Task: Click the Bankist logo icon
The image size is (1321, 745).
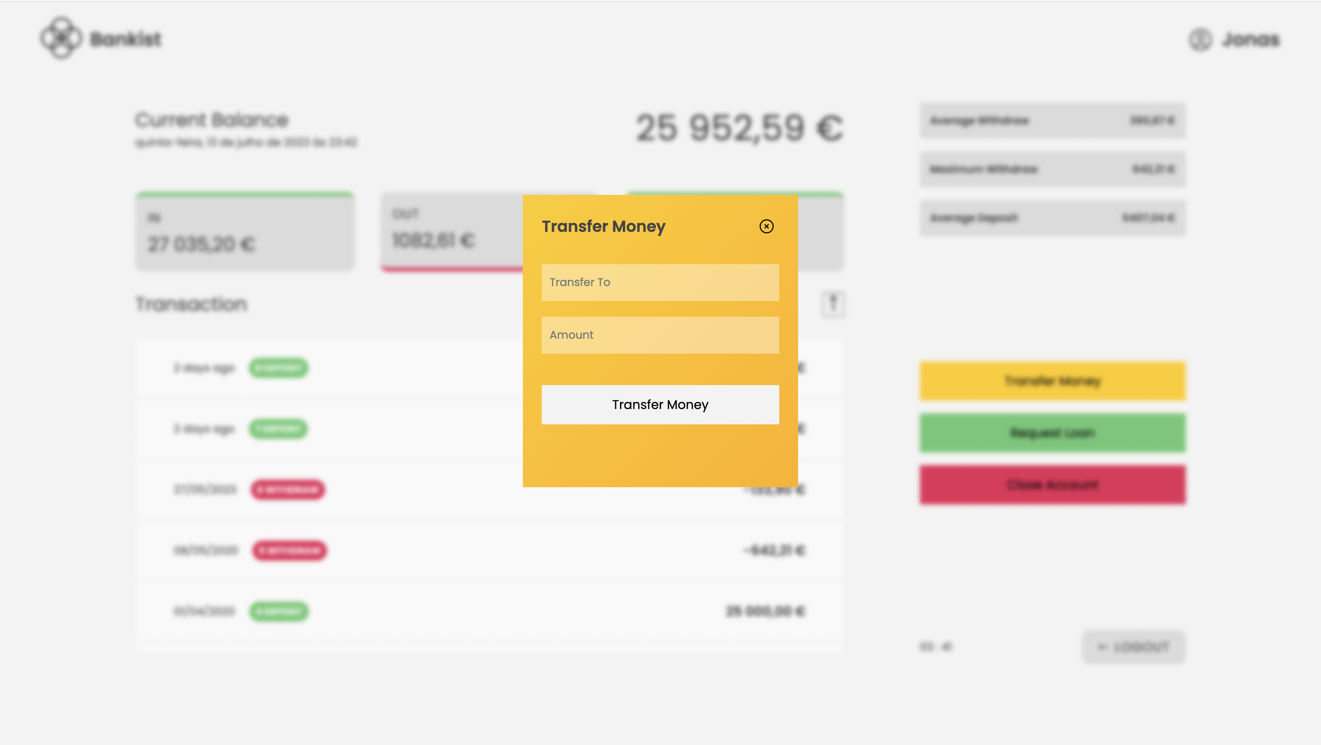Action: [x=61, y=38]
